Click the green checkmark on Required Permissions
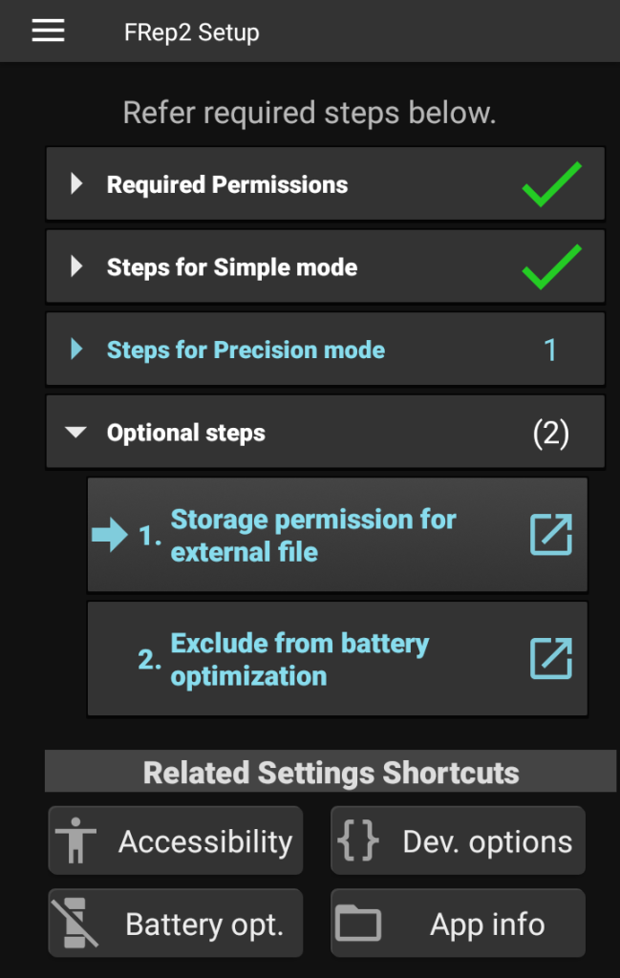The image size is (620, 978). click(x=551, y=183)
